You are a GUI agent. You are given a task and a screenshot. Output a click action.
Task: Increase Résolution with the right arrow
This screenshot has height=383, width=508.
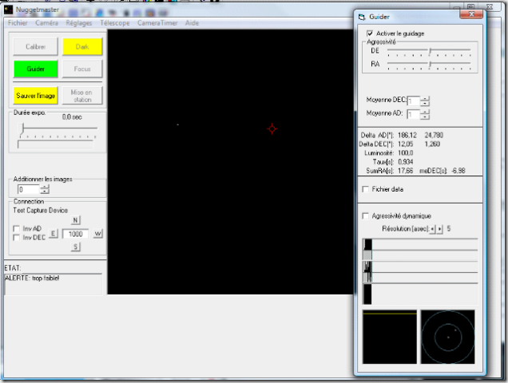click(439, 229)
